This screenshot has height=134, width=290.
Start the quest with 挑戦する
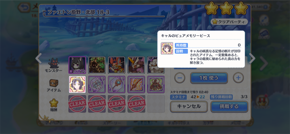[229, 107]
